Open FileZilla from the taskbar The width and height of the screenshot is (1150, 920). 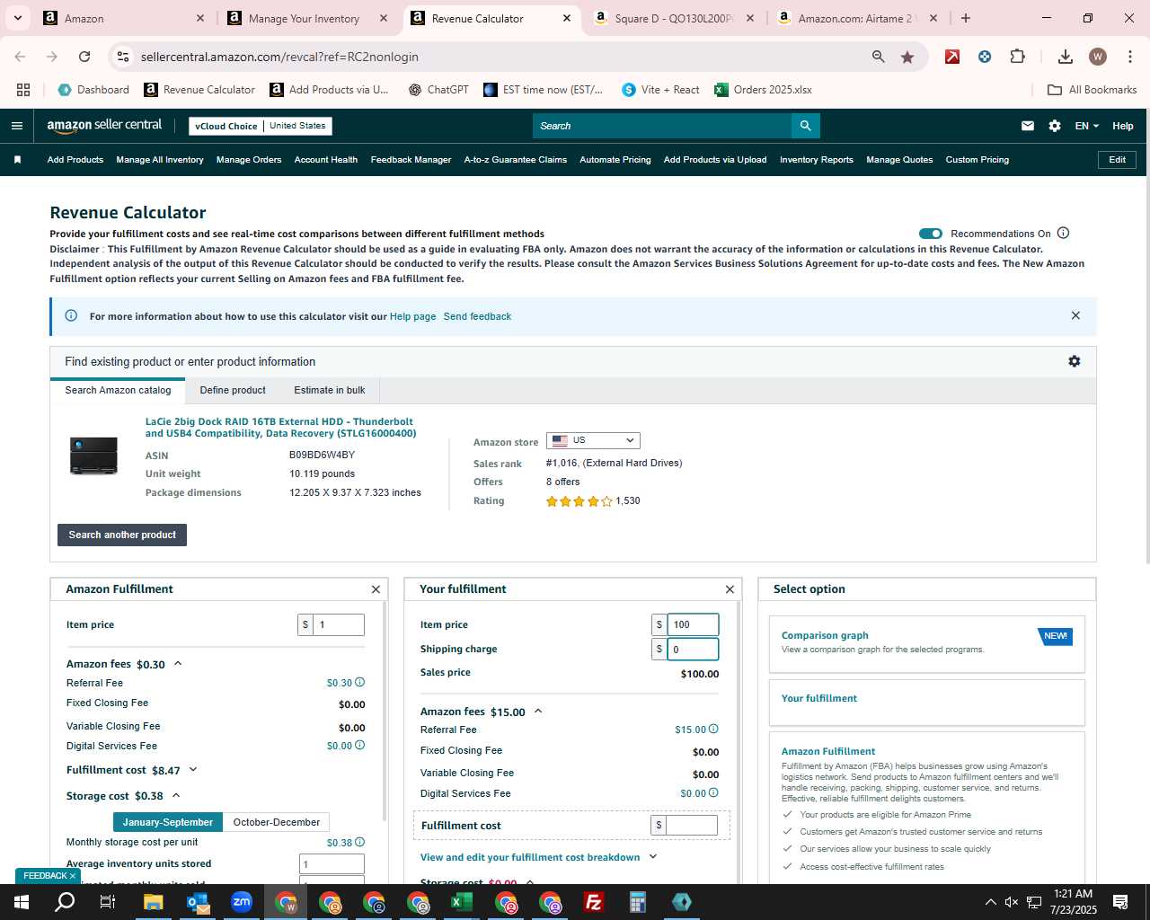coord(594,902)
